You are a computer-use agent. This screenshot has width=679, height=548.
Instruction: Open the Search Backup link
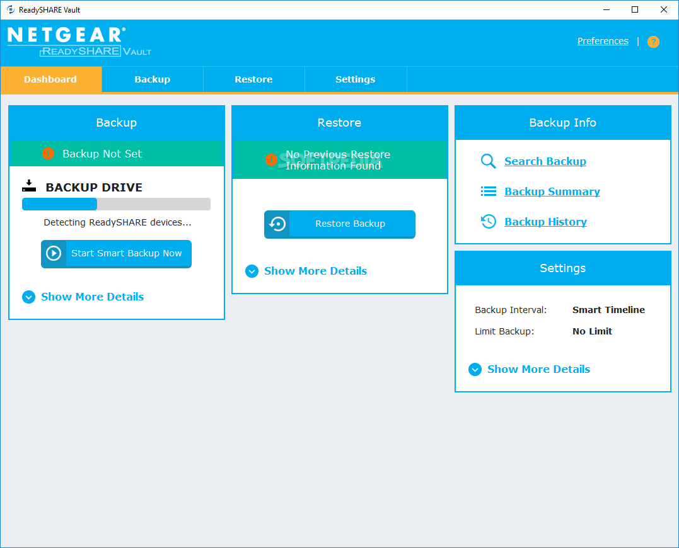(545, 161)
